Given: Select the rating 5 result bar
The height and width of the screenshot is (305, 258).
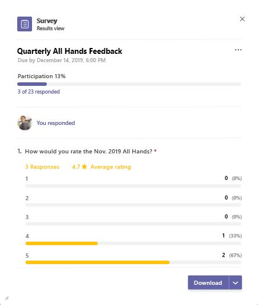Looking at the screenshot, I should pyautogui.click(x=133, y=262).
